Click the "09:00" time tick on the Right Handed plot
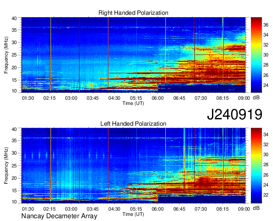Screen dimensions: 273x221 [x=244, y=98]
